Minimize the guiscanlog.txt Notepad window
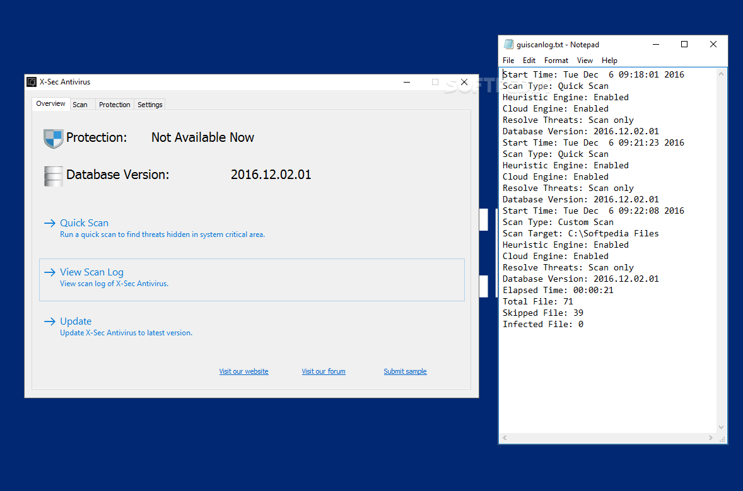Image resolution: width=743 pixels, height=491 pixels. [656, 44]
